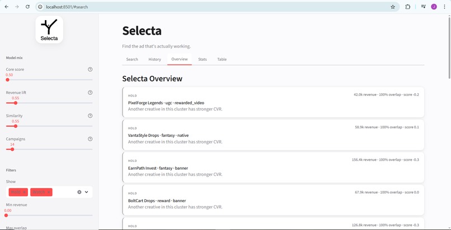
Task: Reload the page
Action: (27, 7)
